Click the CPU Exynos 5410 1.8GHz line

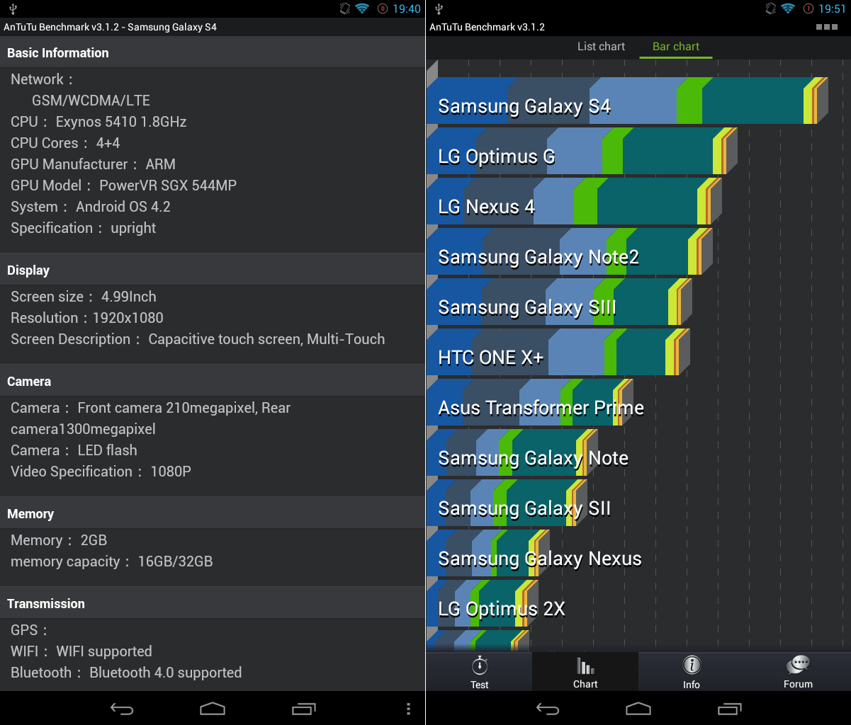(98, 122)
